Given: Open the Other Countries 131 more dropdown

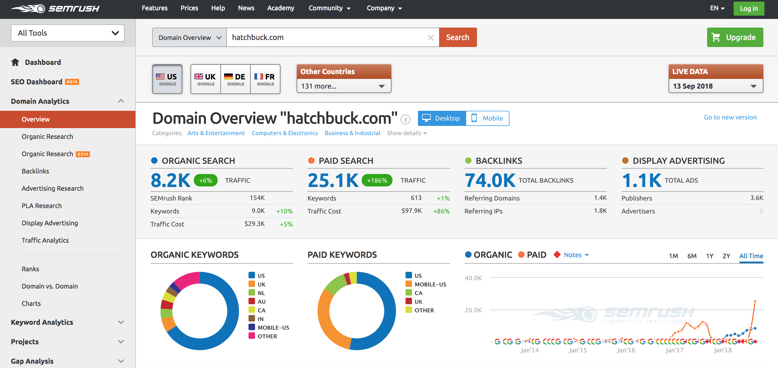Looking at the screenshot, I should [344, 86].
